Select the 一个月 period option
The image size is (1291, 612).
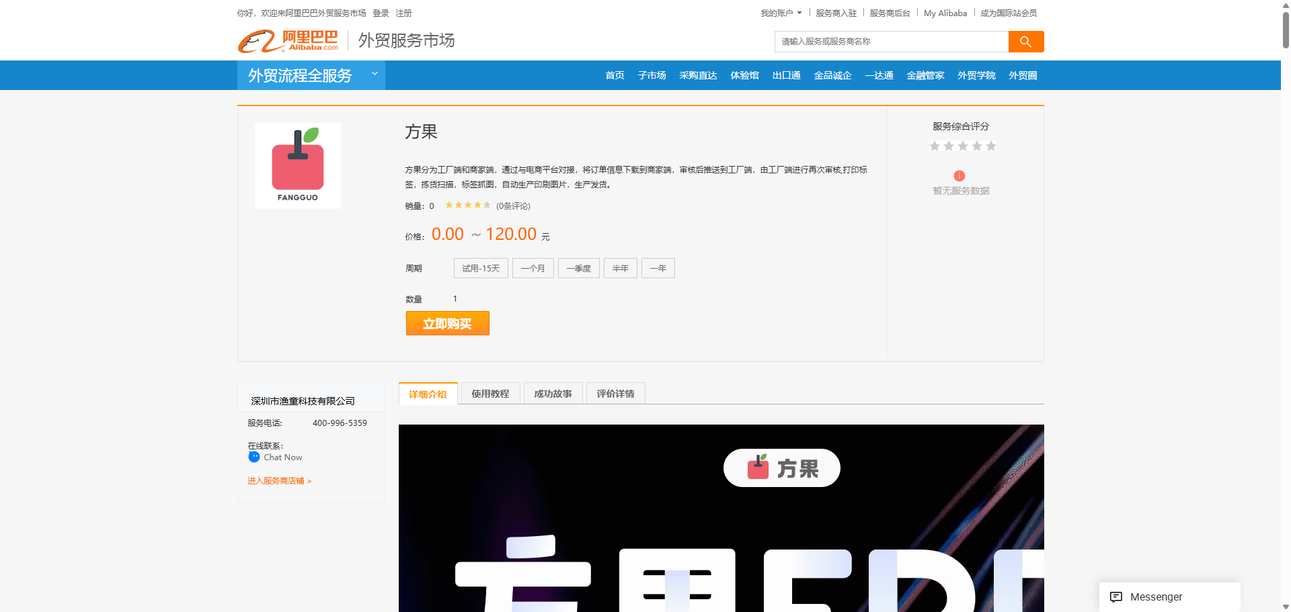pyautogui.click(x=533, y=268)
